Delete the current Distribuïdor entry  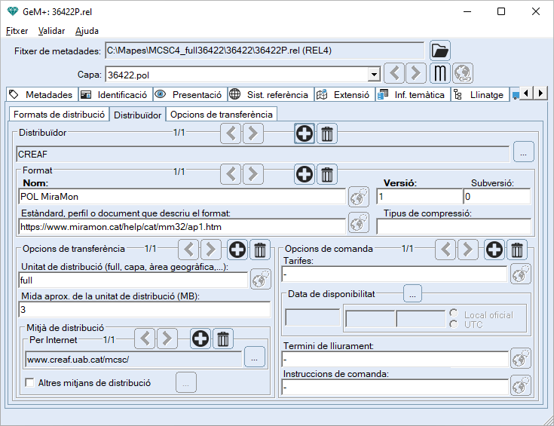327,133
